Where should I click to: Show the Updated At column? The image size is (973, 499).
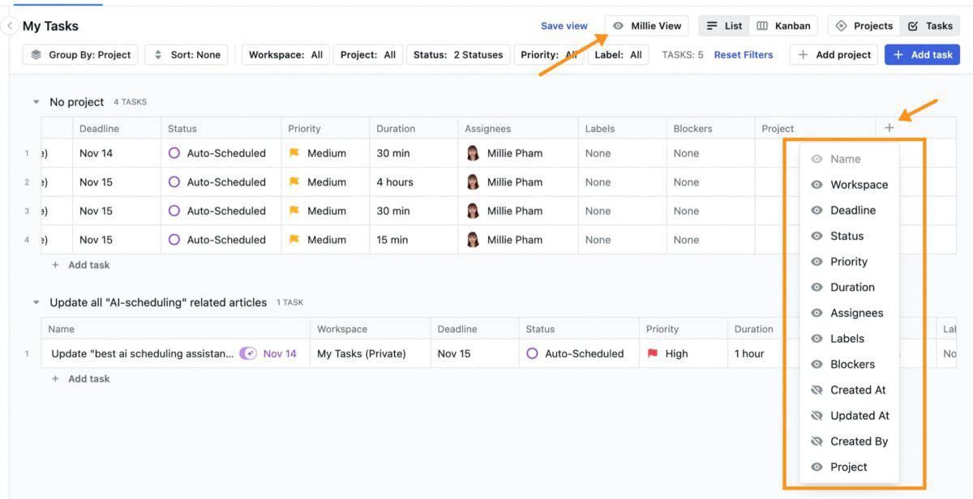pos(817,416)
